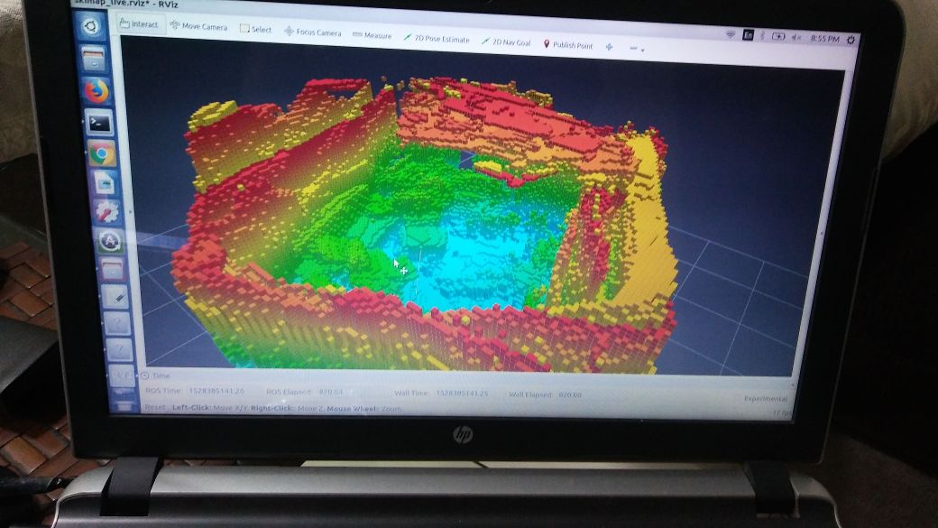Select the 2D Pose Estimate tool
Image resolution: width=938 pixels, height=528 pixels.
(x=437, y=38)
